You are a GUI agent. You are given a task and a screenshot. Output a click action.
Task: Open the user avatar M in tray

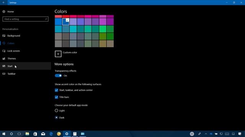pos(192,134)
